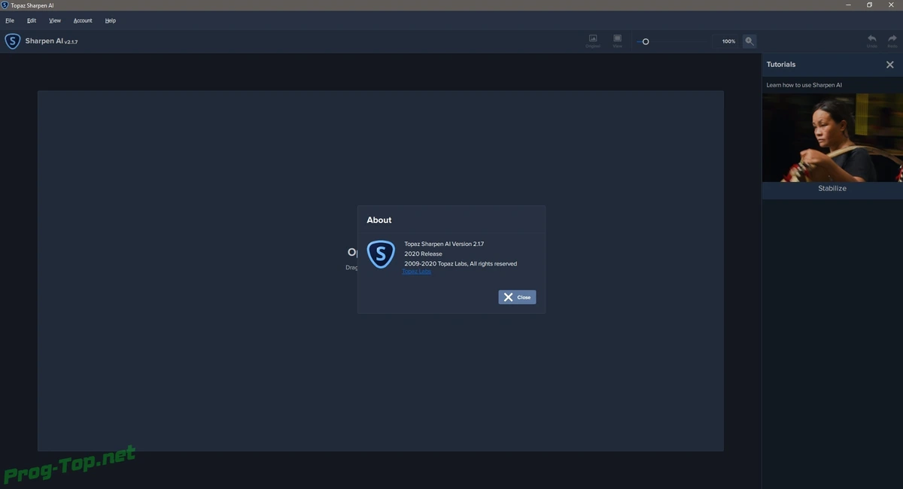This screenshot has height=489, width=903.
Task: Open the File menu
Action: pos(10,20)
